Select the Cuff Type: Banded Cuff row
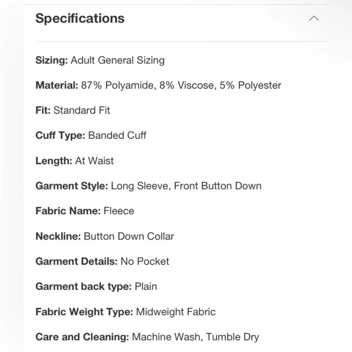This screenshot has width=352, height=352. 91,136
